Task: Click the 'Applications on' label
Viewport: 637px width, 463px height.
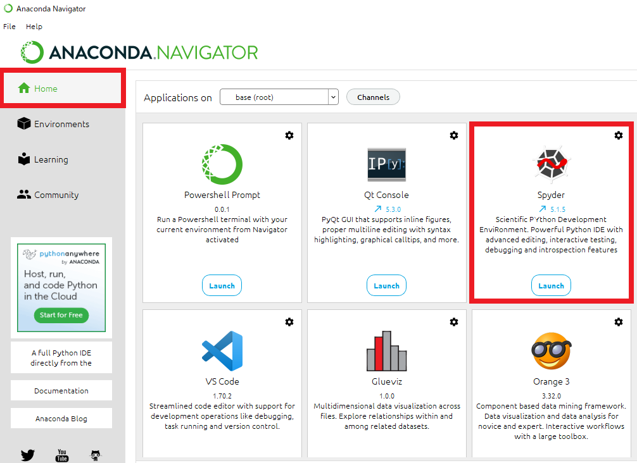Action: [x=178, y=98]
